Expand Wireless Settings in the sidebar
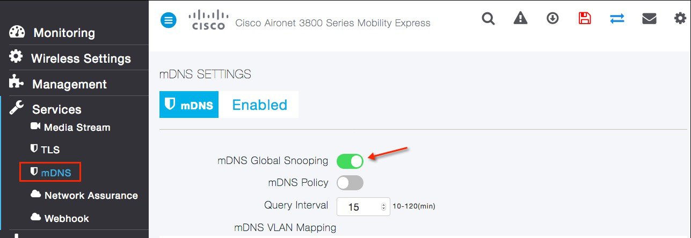Image resolution: width=691 pixels, height=238 pixels. point(81,58)
